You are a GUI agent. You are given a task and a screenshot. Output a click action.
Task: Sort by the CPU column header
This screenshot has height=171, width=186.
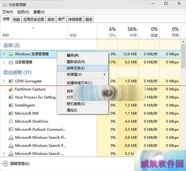click(x=112, y=35)
